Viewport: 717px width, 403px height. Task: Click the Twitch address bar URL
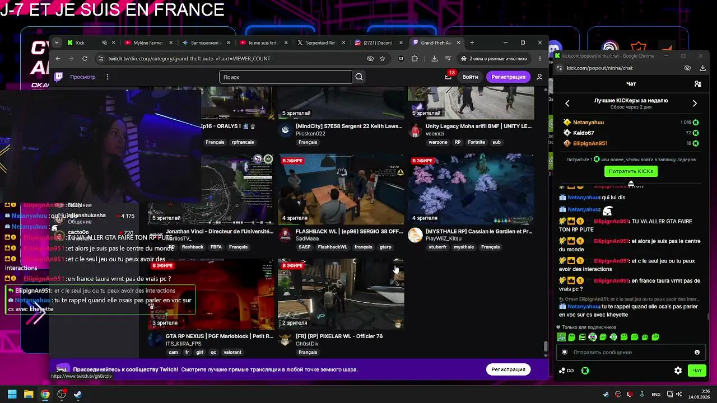(189, 58)
